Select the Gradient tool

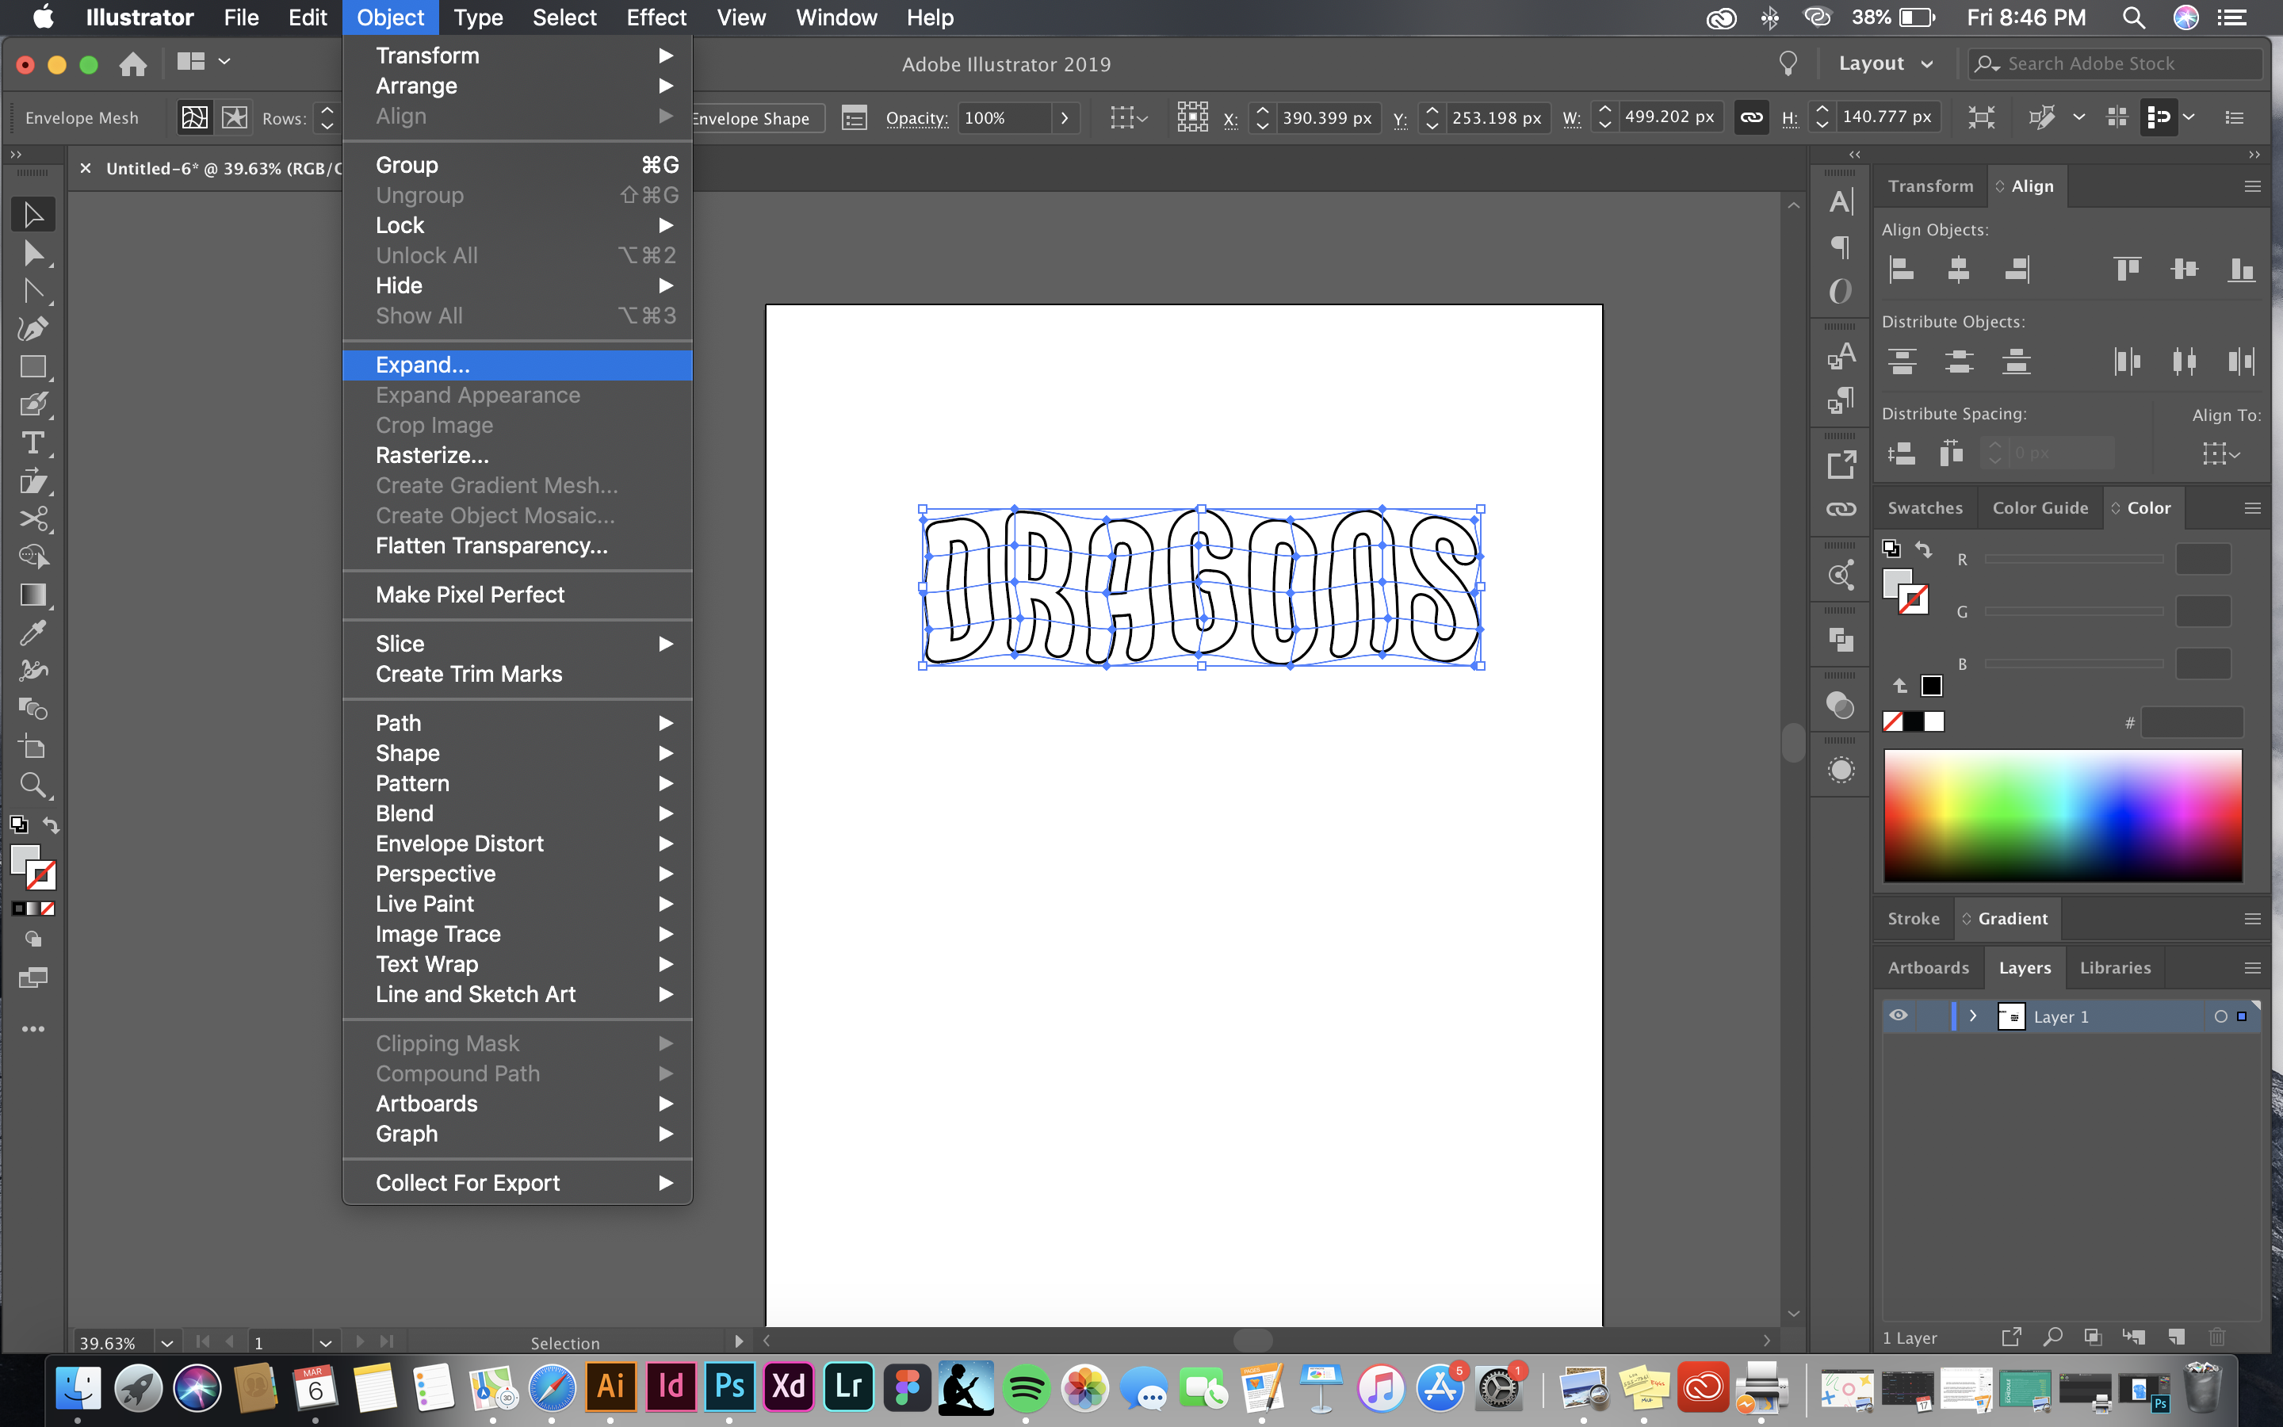coord(33,595)
